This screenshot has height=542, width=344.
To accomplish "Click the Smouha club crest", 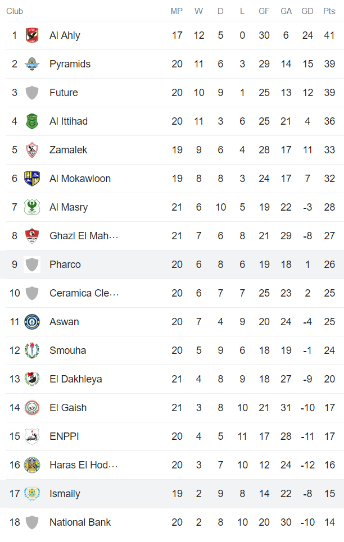I will (x=32, y=350).
